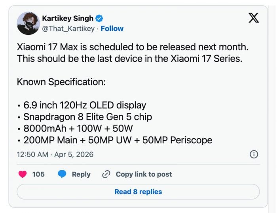Click the blue verified badge
Viewport: 277px width, 213px height.
[x=101, y=18]
